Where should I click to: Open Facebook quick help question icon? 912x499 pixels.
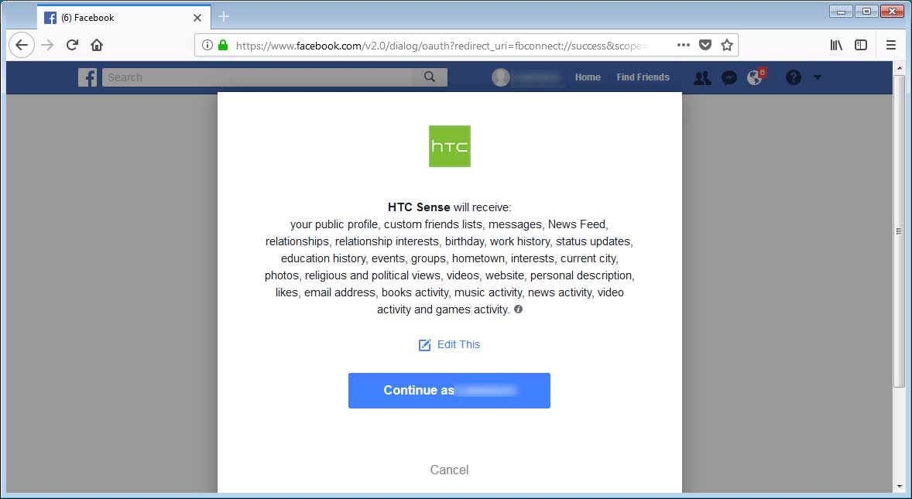click(x=794, y=77)
